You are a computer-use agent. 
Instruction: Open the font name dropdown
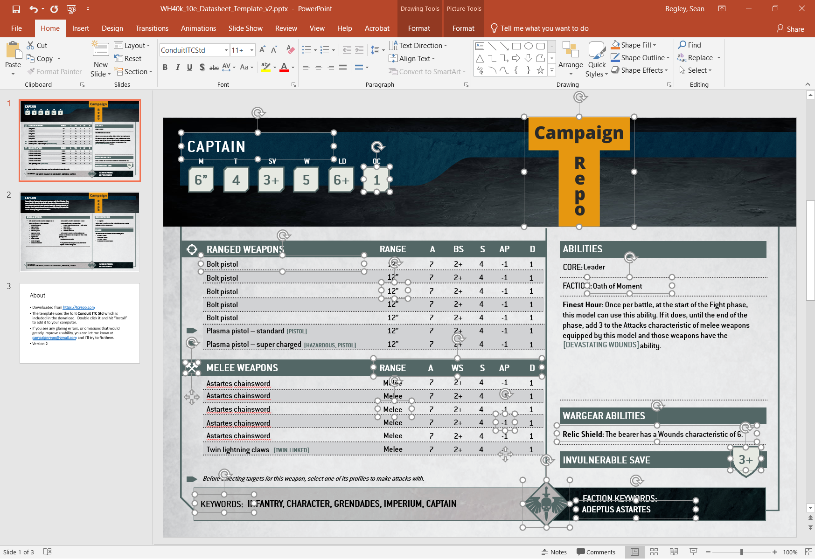tap(226, 50)
